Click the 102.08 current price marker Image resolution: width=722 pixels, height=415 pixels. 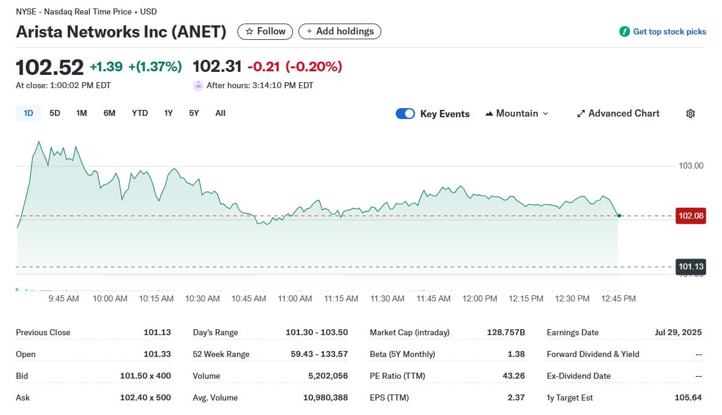click(x=691, y=216)
